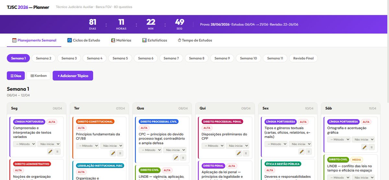Click gray icon beside pencil on 'Ortografia e acentuação' card
The image size is (389, 180).
coord(372,147)
